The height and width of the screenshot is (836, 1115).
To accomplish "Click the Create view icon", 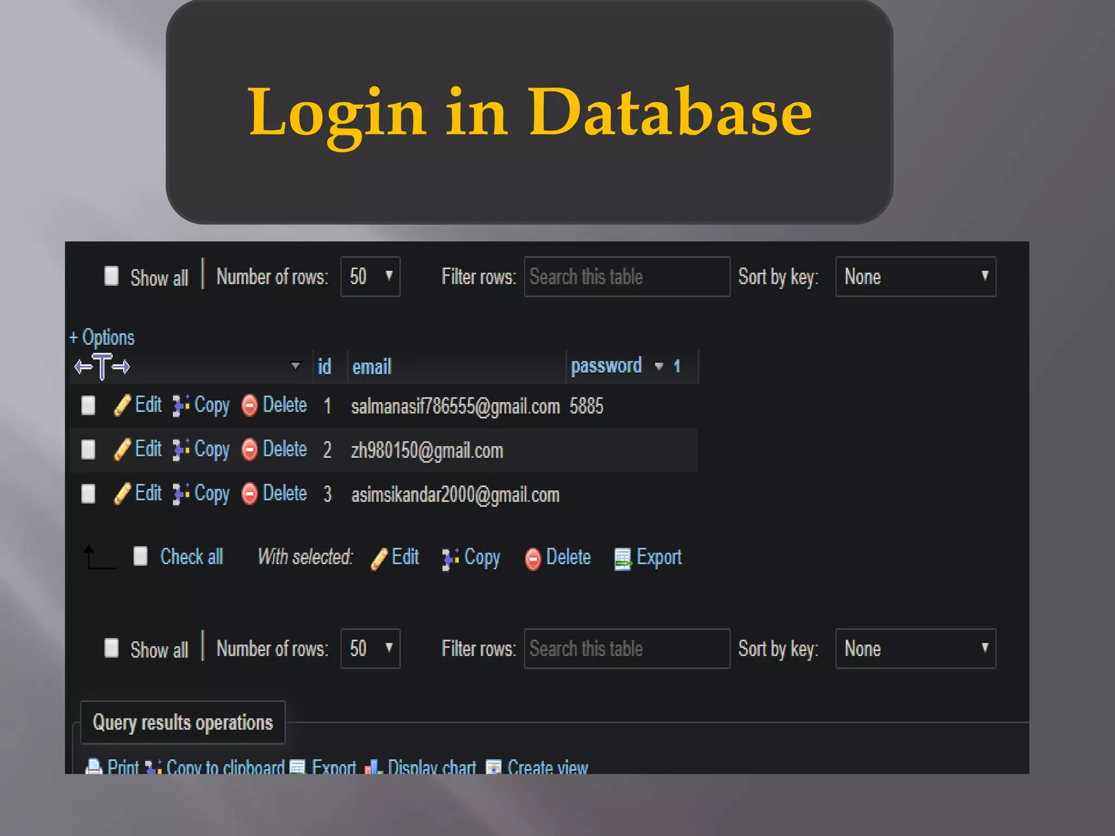I will coord(493,767).
